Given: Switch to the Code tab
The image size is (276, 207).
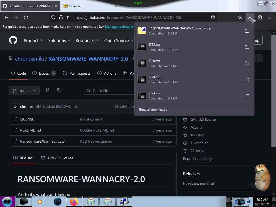Looking at the screenshot, I should pyautogui.click(x=18, y=73).
